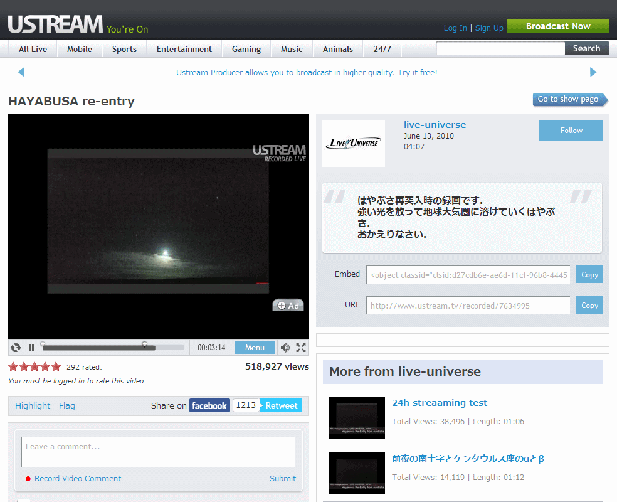Open the player Menu button
Viewport: 617px width, 502px height.
click(x=255, y=348)
